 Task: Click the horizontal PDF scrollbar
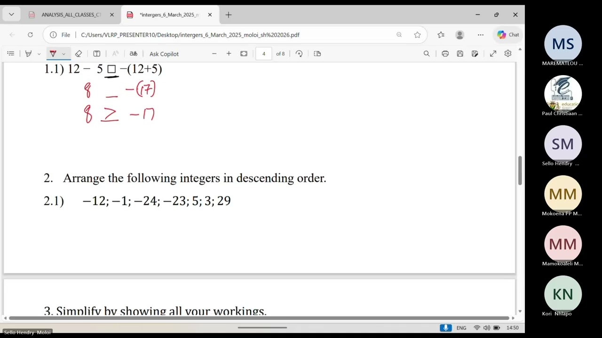click(259, 318)
